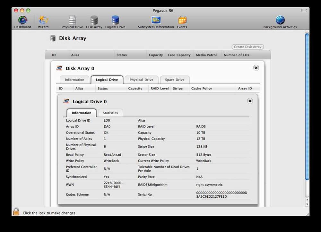Click the Serial No value
The height and width of the screenshot is (232, 321).
(x=222, y=194)
